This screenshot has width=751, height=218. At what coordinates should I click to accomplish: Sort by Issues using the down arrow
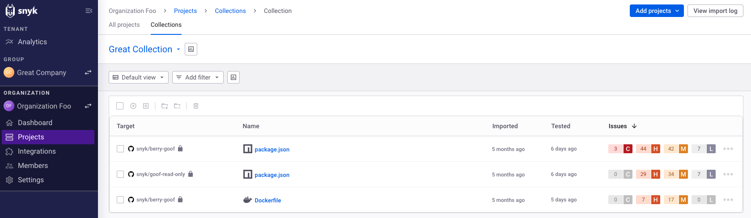(634, 126)
